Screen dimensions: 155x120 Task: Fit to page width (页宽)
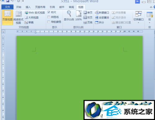[88, 22]
